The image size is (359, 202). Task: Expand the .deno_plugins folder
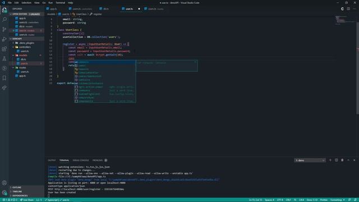[26, 43]
